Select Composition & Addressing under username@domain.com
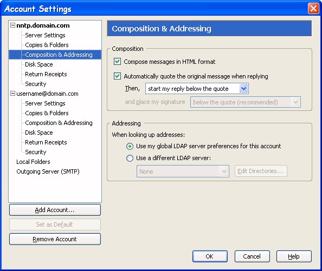The height and width of the screenshot is (271, 322). (x=59, y=123)
